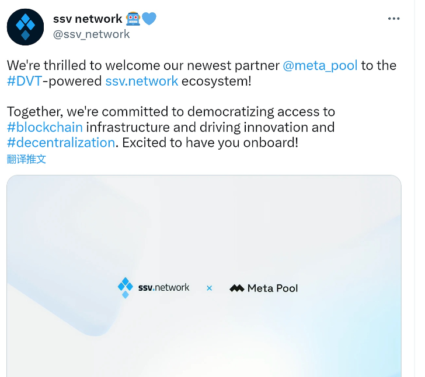425x377 pixels.
Task: Open the ssv network profile avatar
Action: 25,27
